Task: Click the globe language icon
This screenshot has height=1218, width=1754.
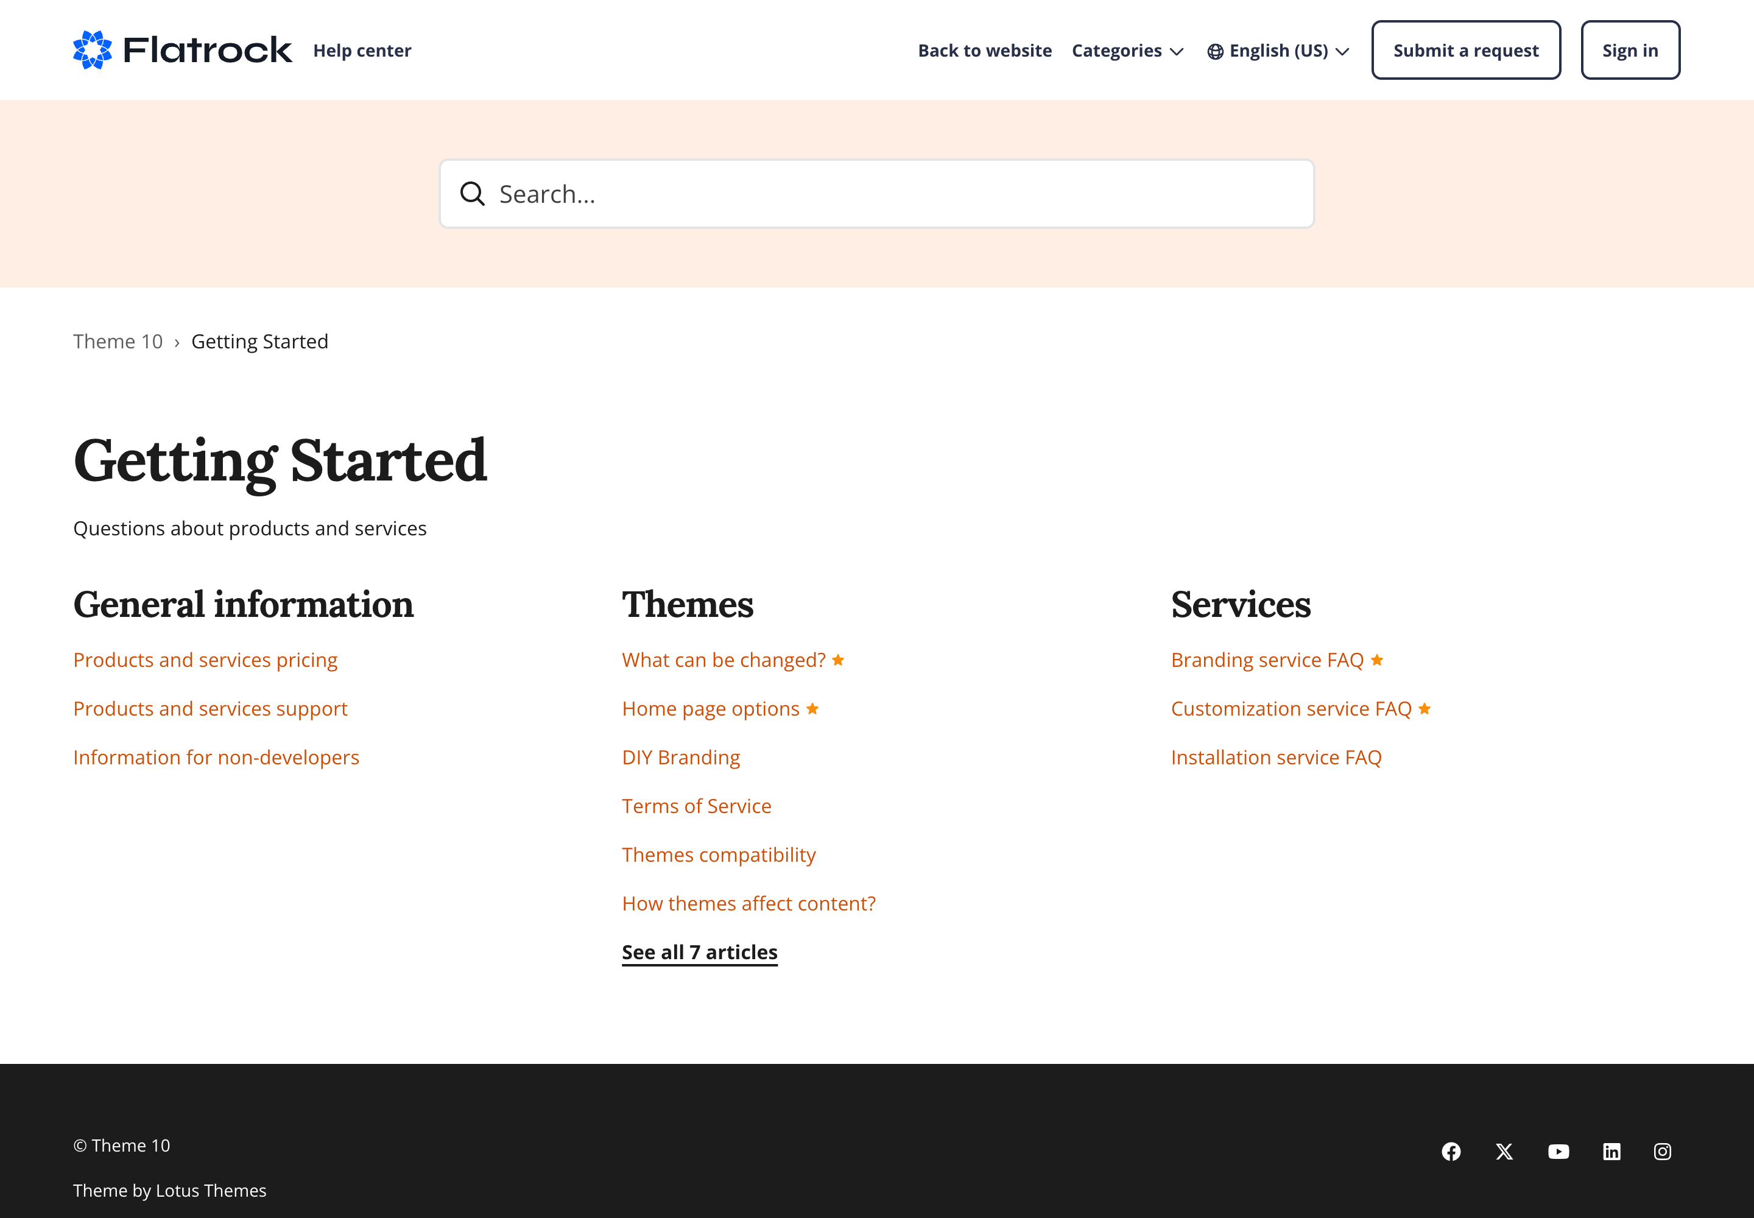Action: 1215,51
